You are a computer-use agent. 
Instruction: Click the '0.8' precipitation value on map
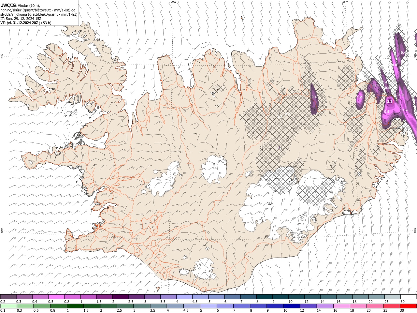point(395,65)
